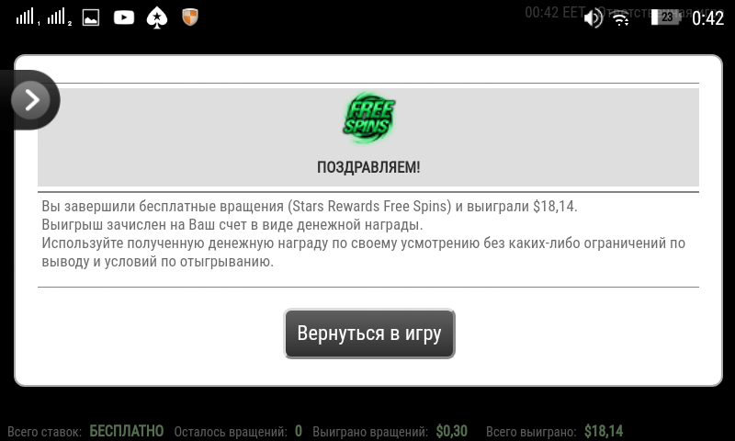Tap the PokerStars spade notification icon

[x=157, y=18]
